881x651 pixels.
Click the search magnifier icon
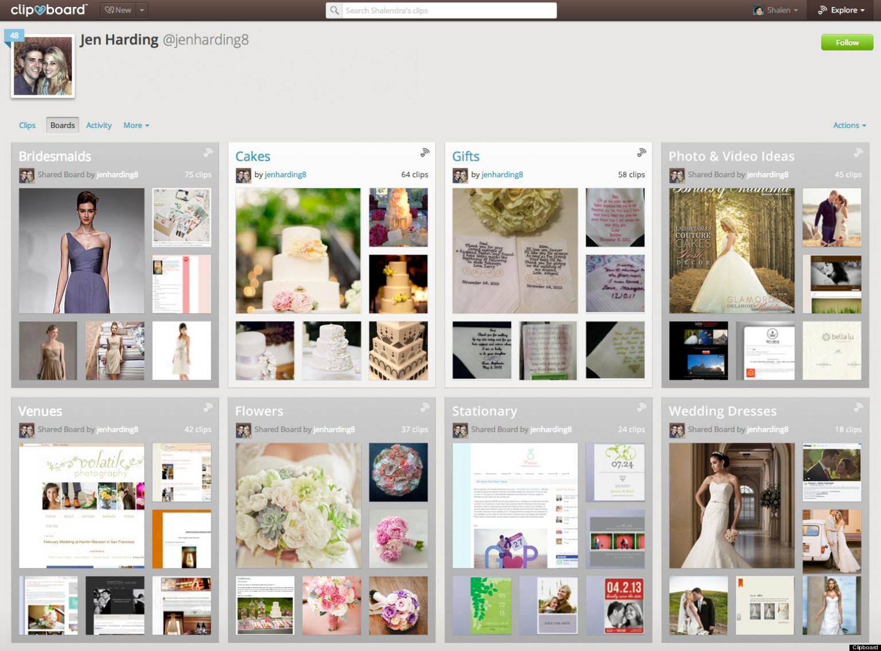point(334,10)
